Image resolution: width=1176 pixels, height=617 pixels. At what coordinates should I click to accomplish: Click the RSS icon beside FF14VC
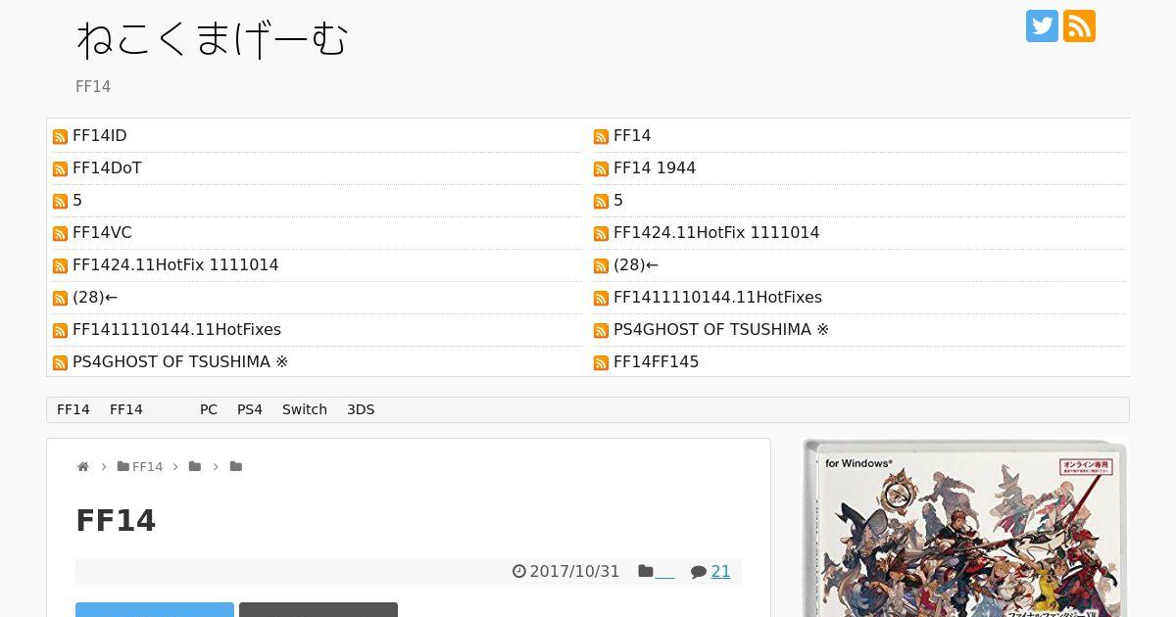pyautogui.click(x=60, y=234)
